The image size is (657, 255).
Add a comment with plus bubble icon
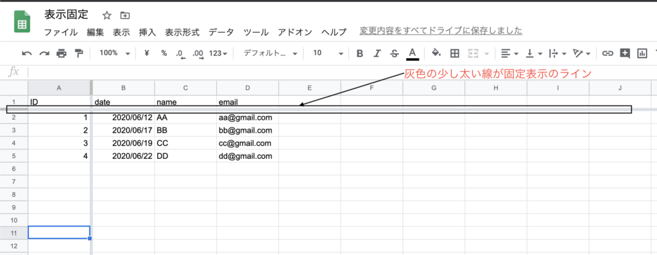(625, 53)
